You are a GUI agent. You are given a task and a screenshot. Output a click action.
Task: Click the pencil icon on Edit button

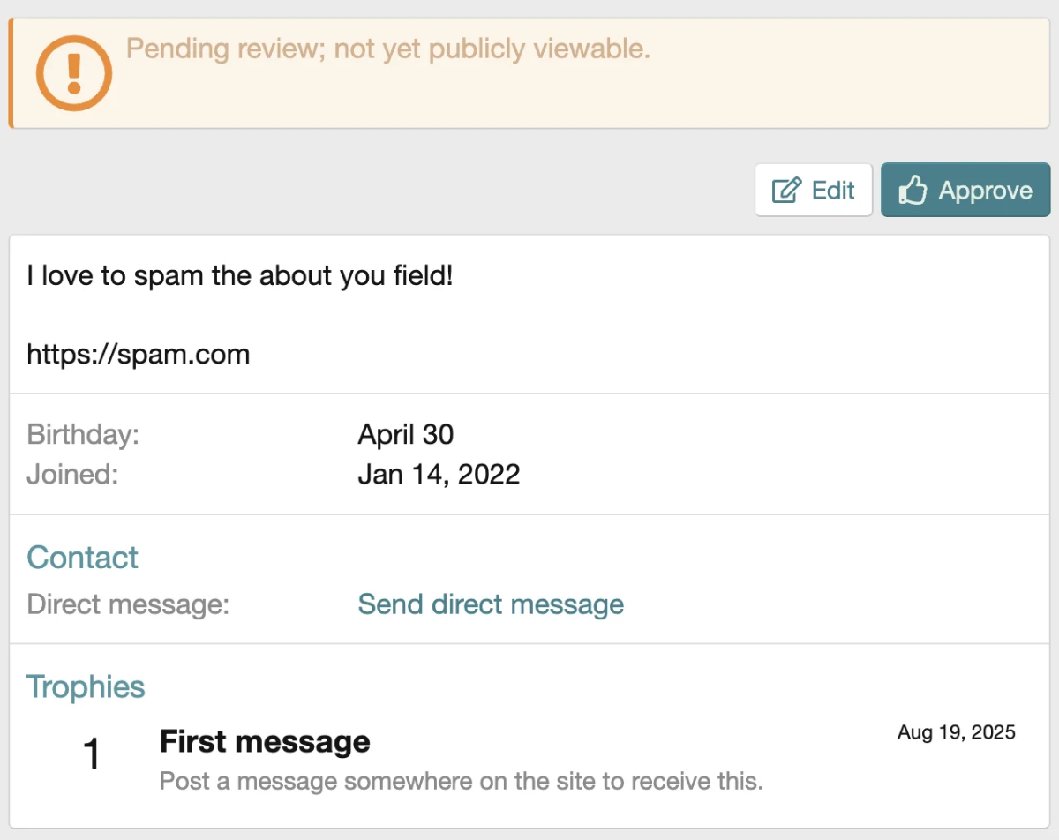(x=786, y=191)
